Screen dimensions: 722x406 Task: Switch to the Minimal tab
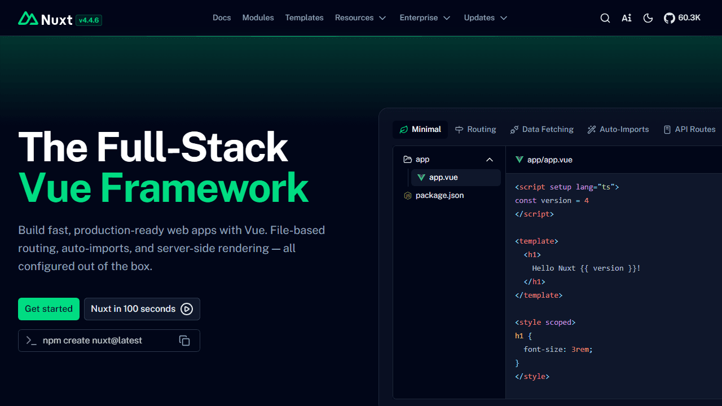420,130
